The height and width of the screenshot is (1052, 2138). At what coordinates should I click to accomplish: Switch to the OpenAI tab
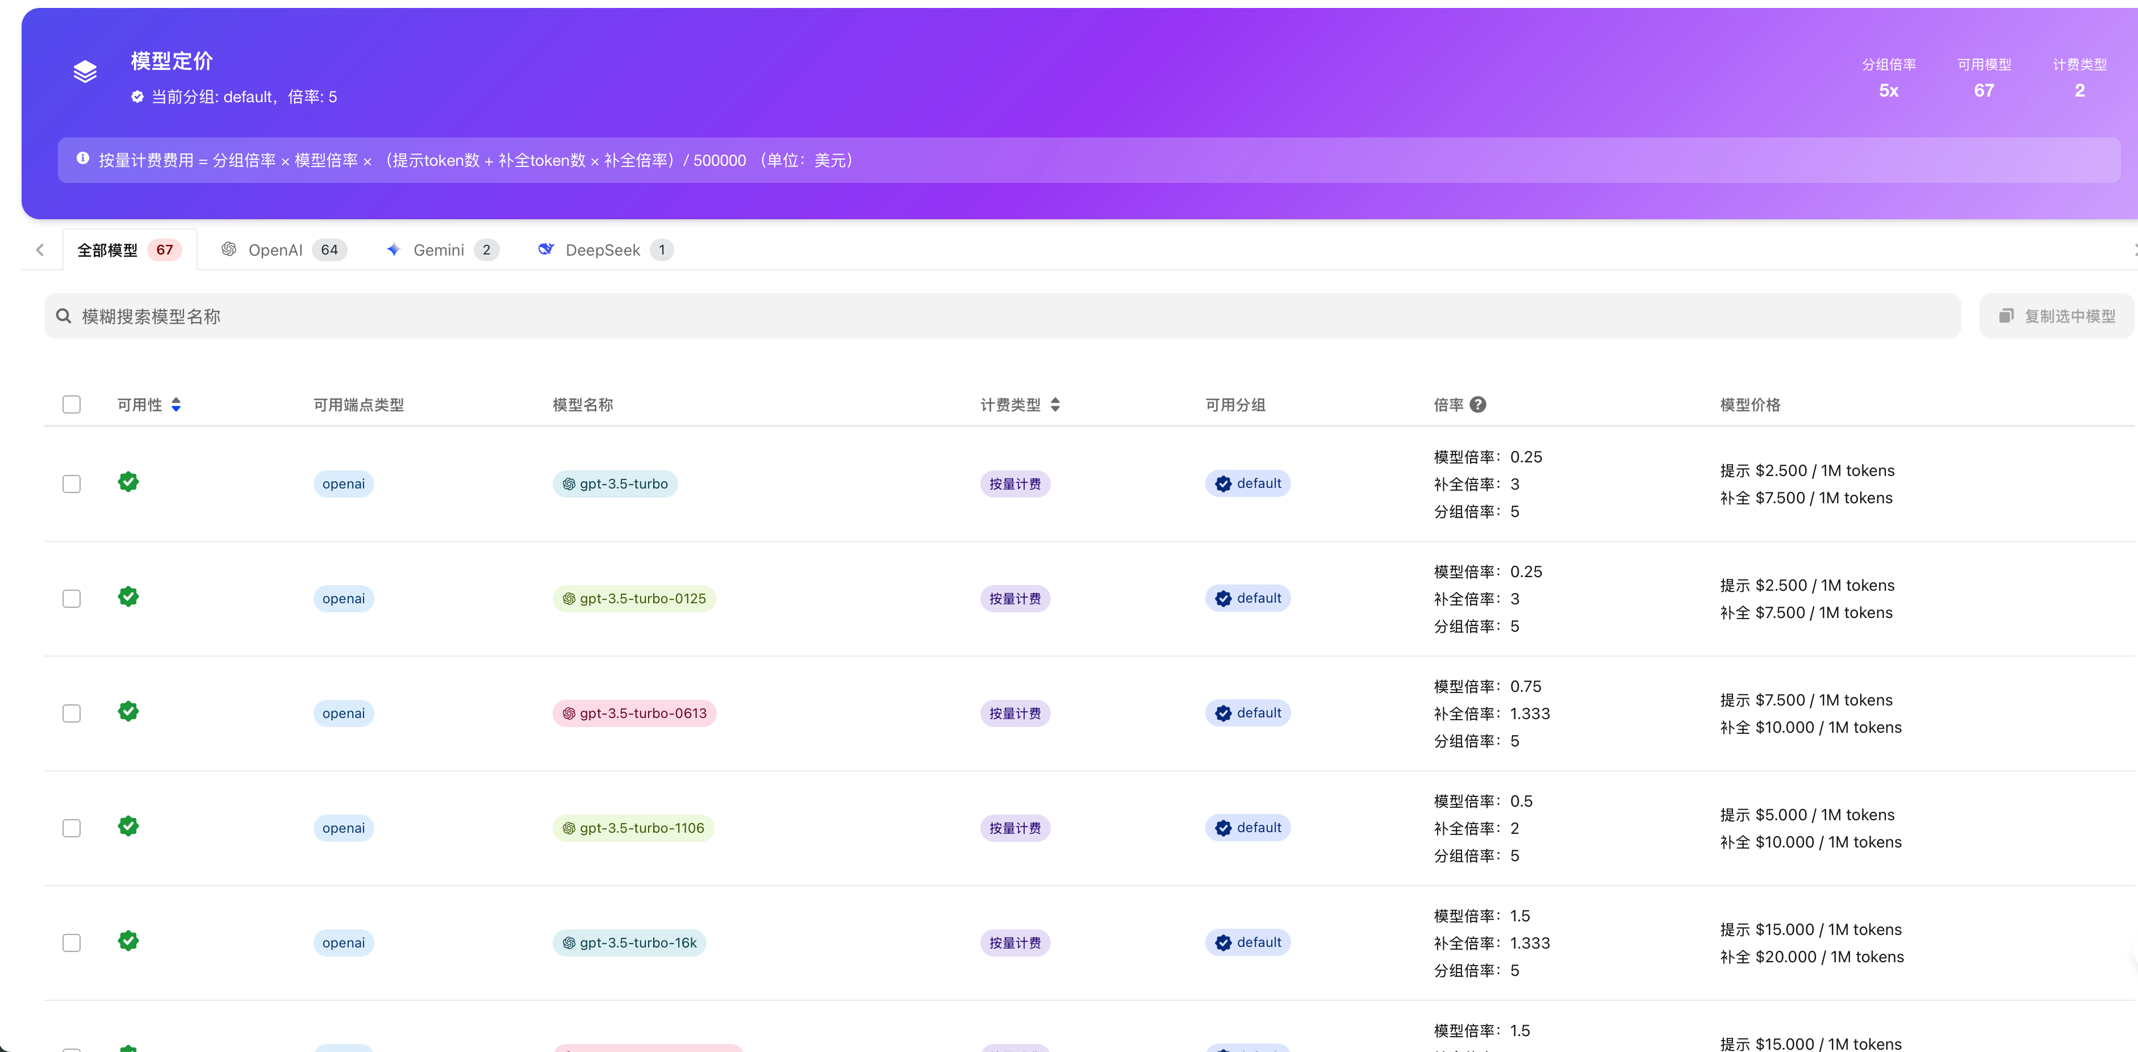[282, 250]
